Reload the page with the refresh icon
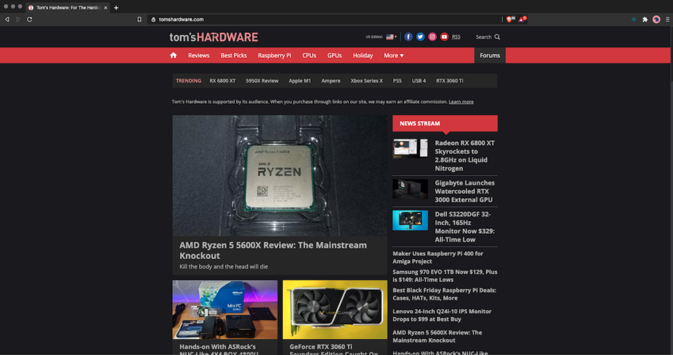673x355 pixels. pos(30,19)
